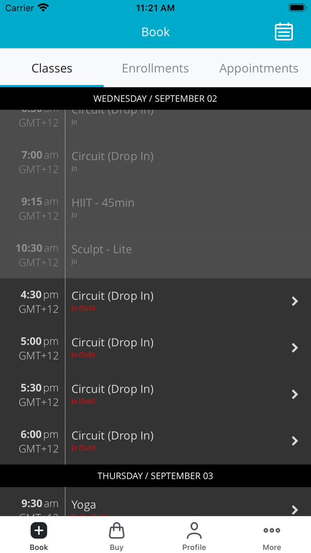
Task: Tap the 10:30 am Sculpt - Lite class
Action: coord(102,249)
